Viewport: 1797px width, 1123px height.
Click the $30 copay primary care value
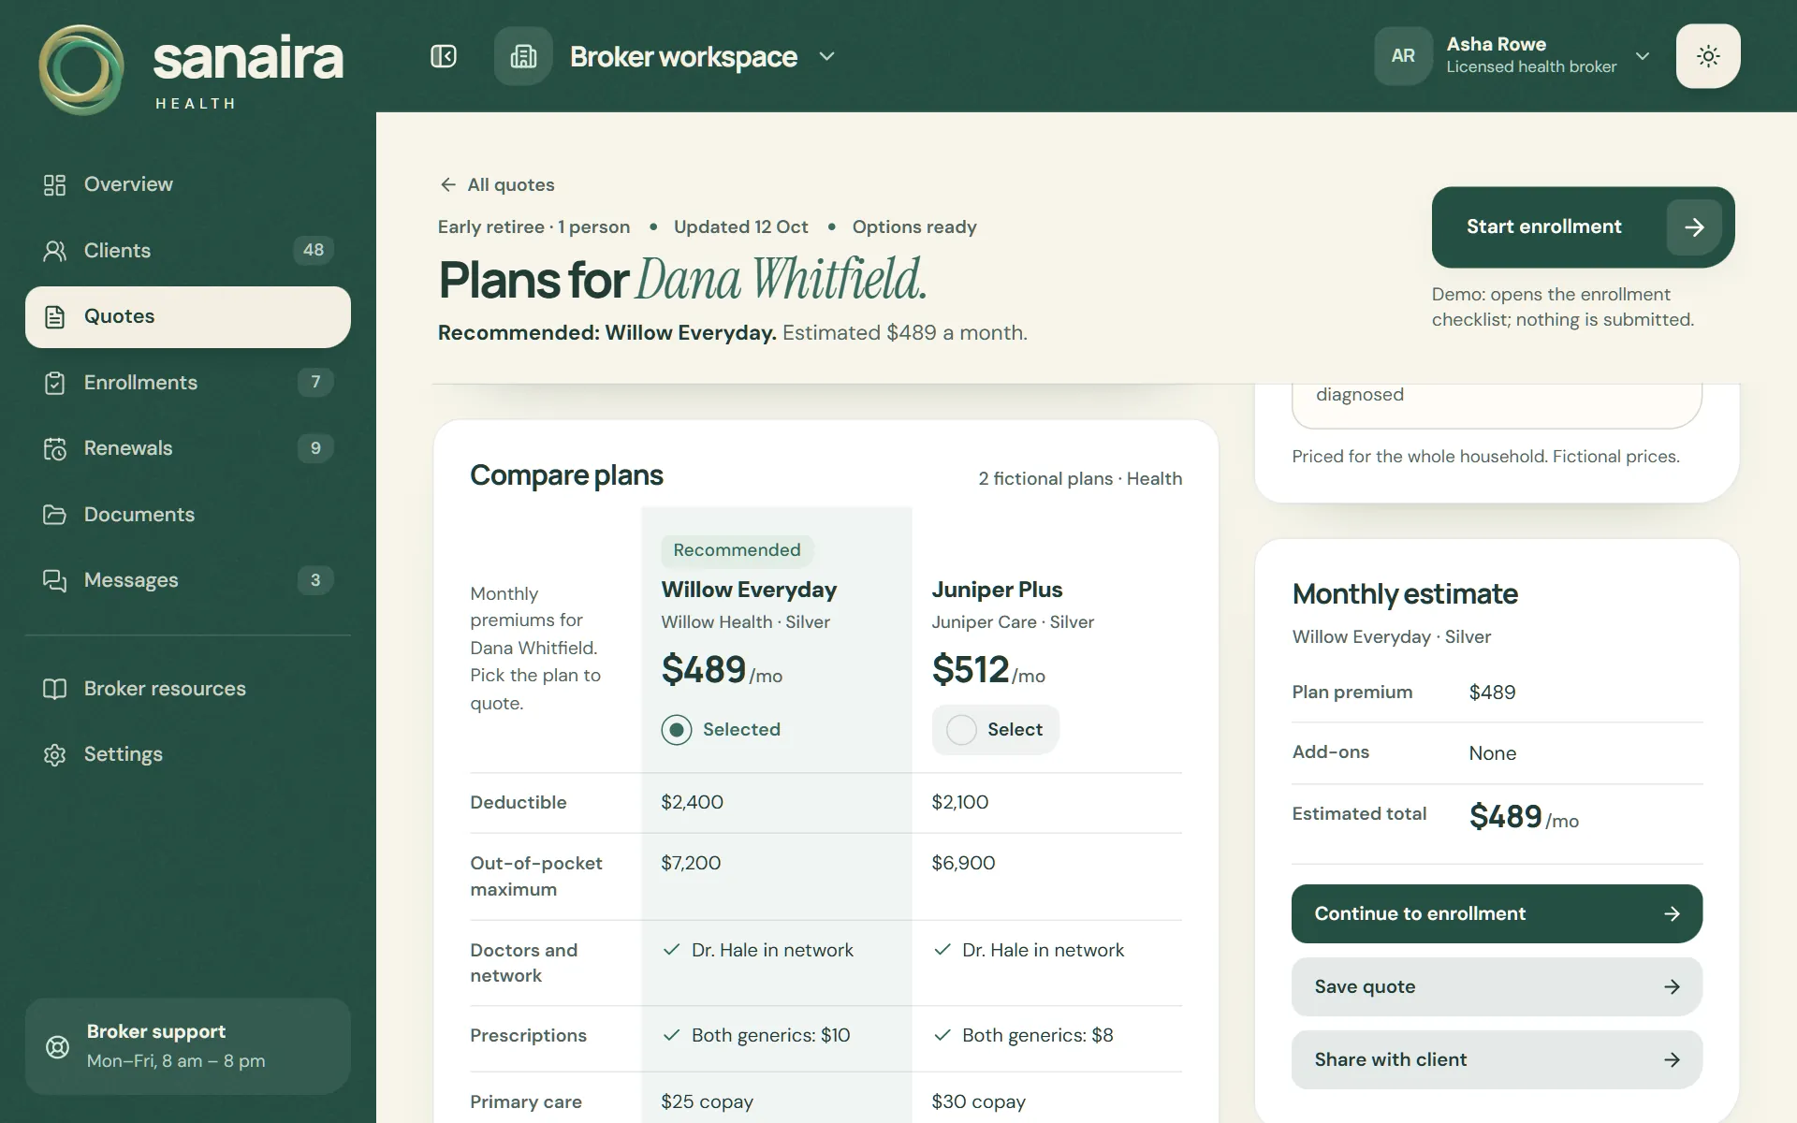pos(978,1101)
